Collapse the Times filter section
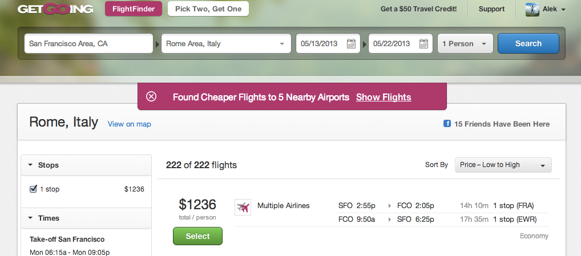The width and height of the screenshot is (581, 256). 30,218
